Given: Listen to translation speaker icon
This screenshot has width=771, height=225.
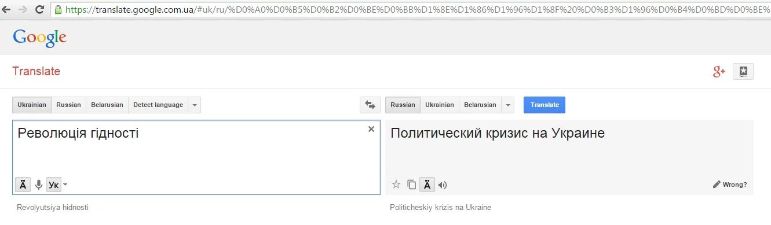Looking at the screenshot, I should [443, 185].
